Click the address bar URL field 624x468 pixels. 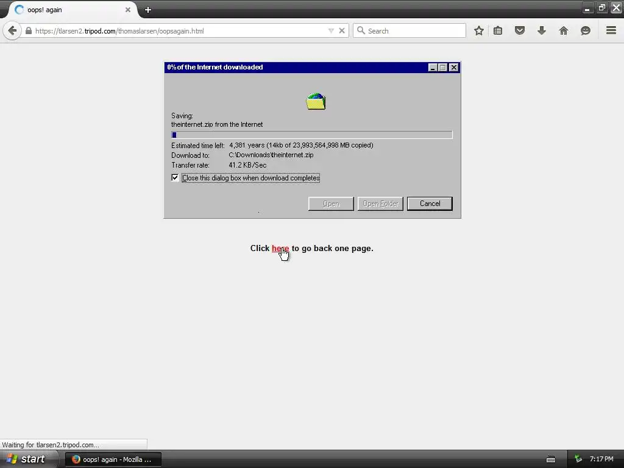pyautogui.click(x=179, y=30)
